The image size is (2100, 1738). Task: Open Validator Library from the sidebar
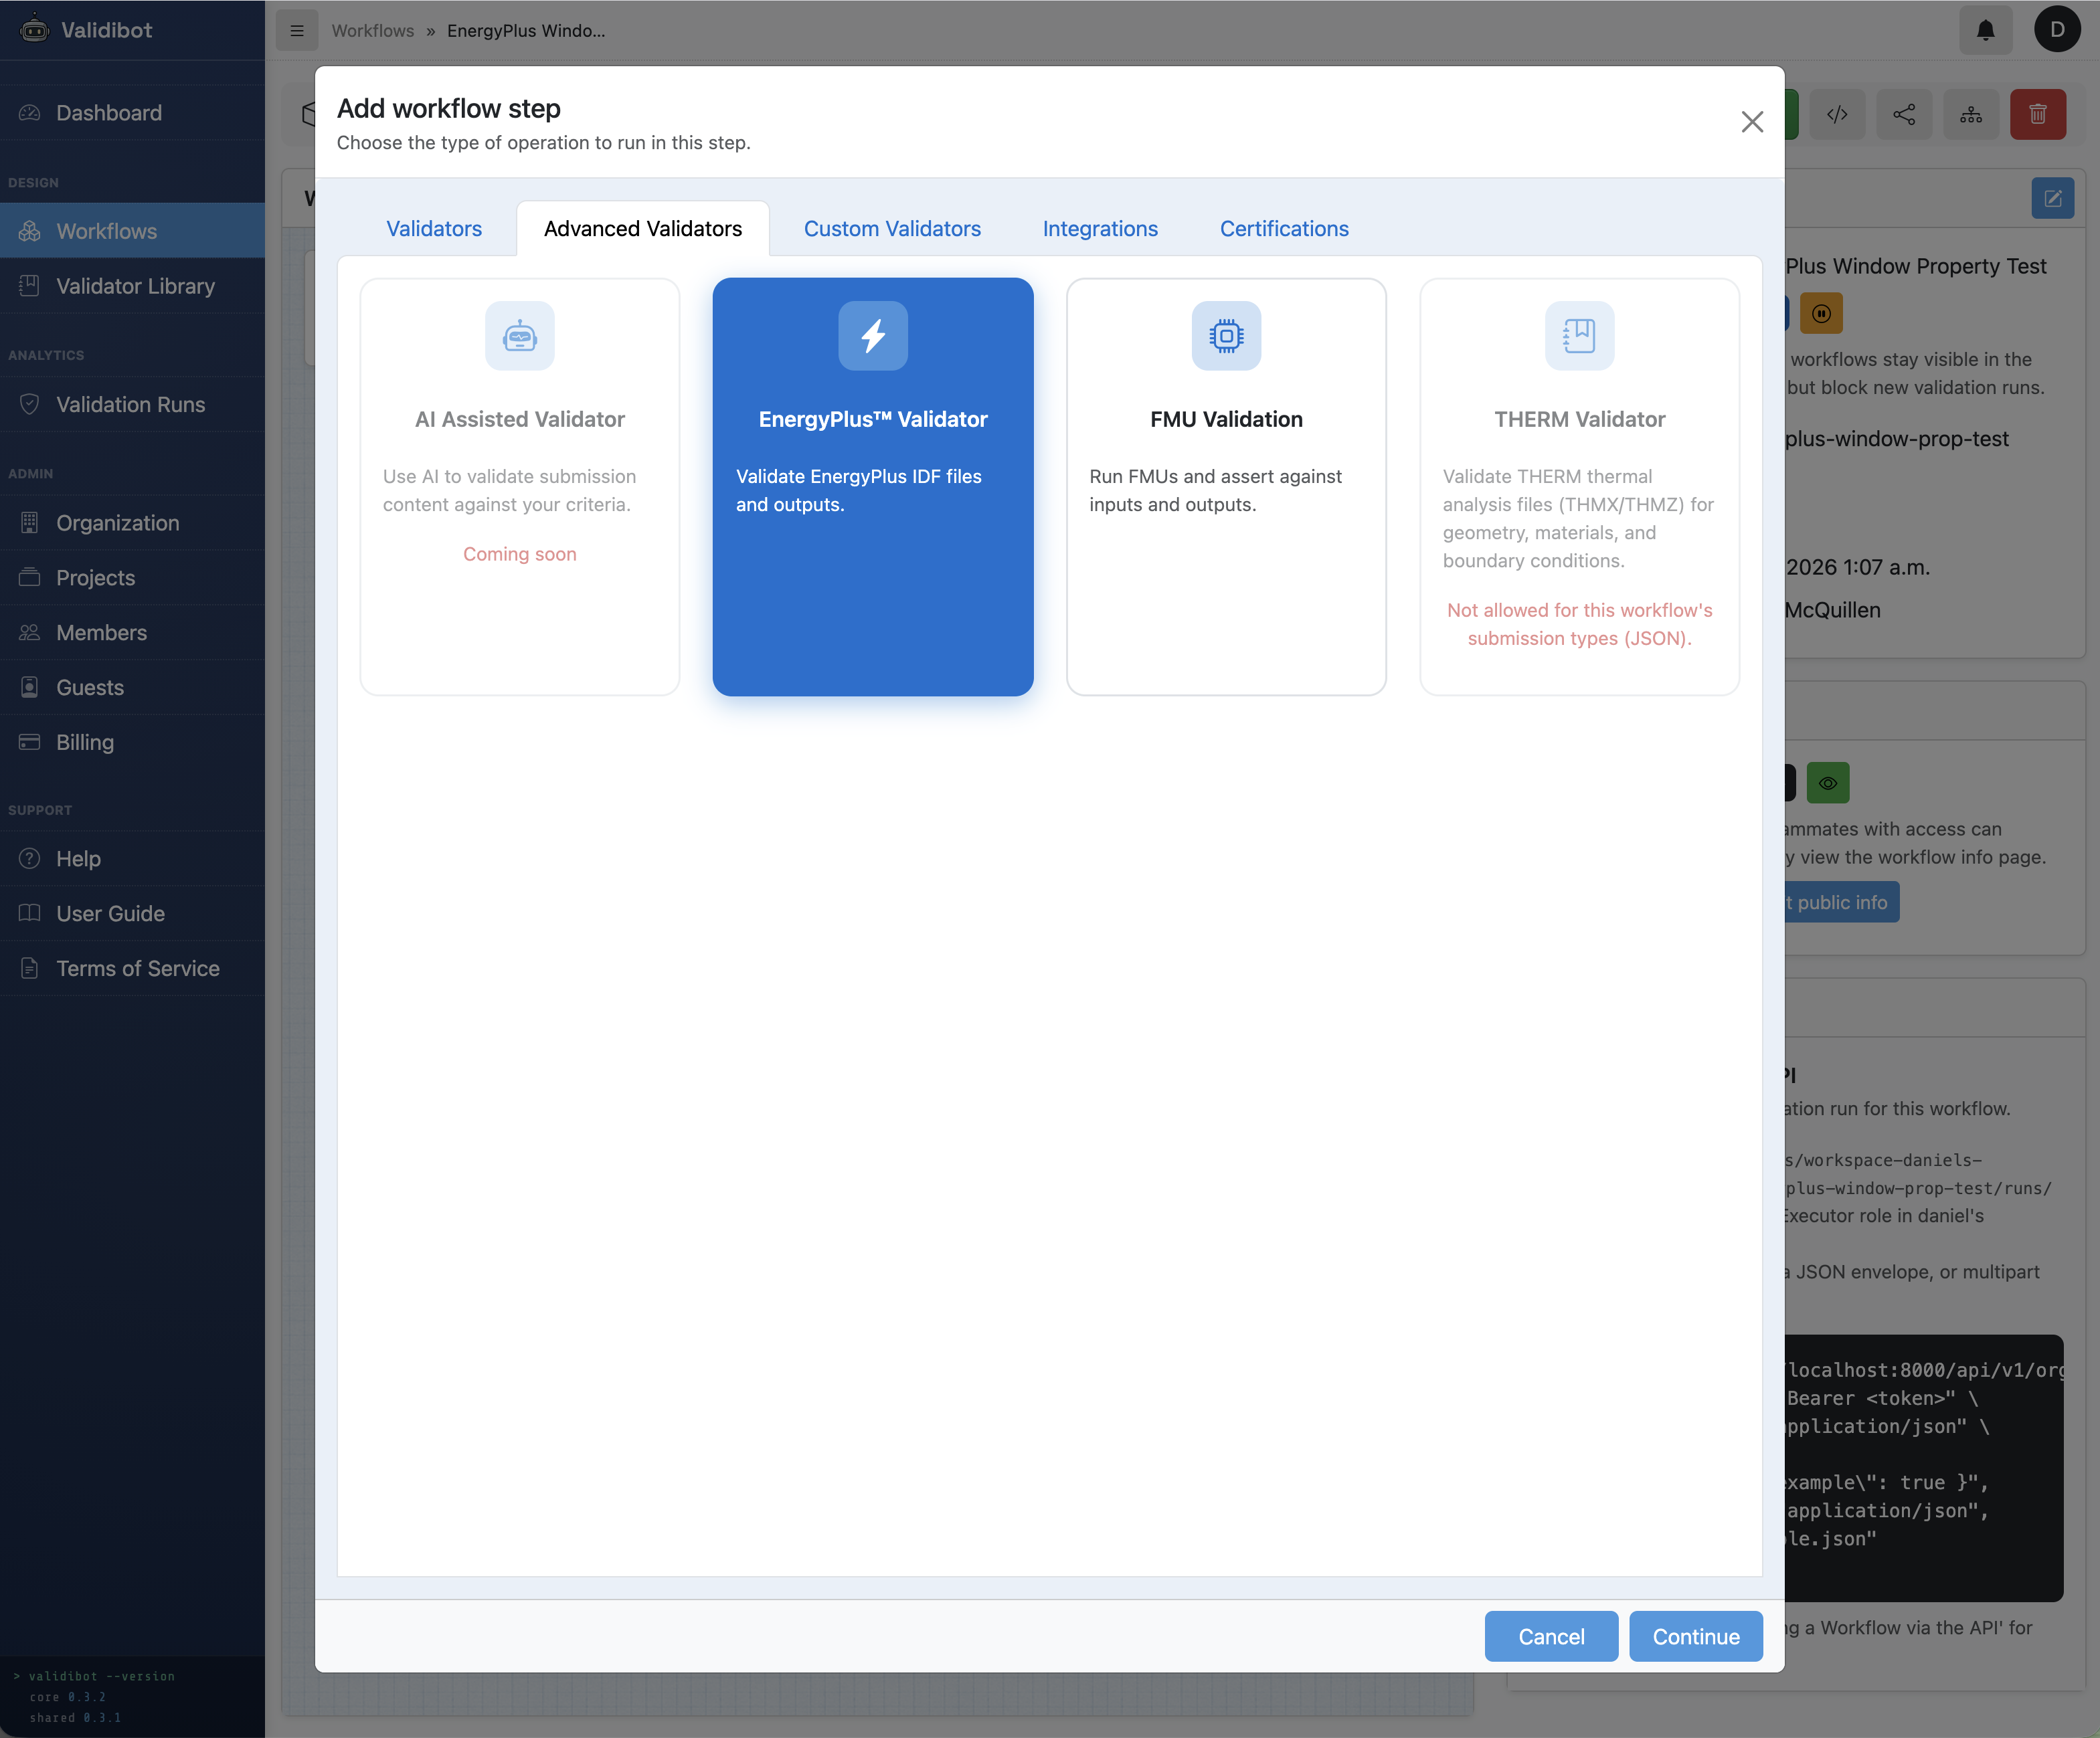tap(135, 287)
